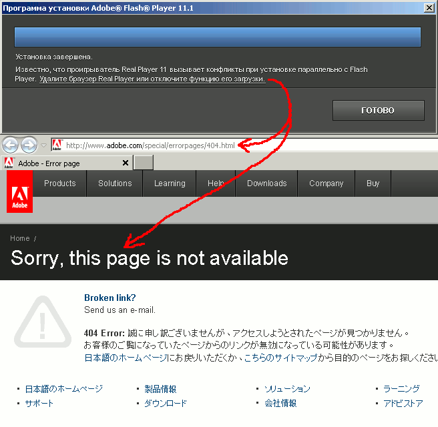The image size is (438, 427).
Task: Open the recent pages history dropdown arrow
Action: pos(43,145)
